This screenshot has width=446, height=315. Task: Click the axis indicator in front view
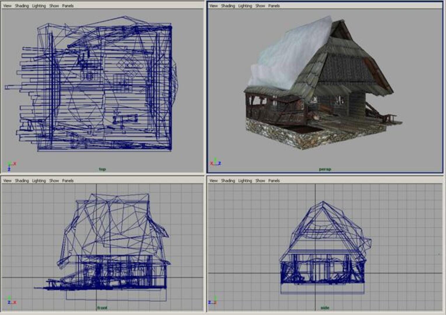tap(11, 301)
